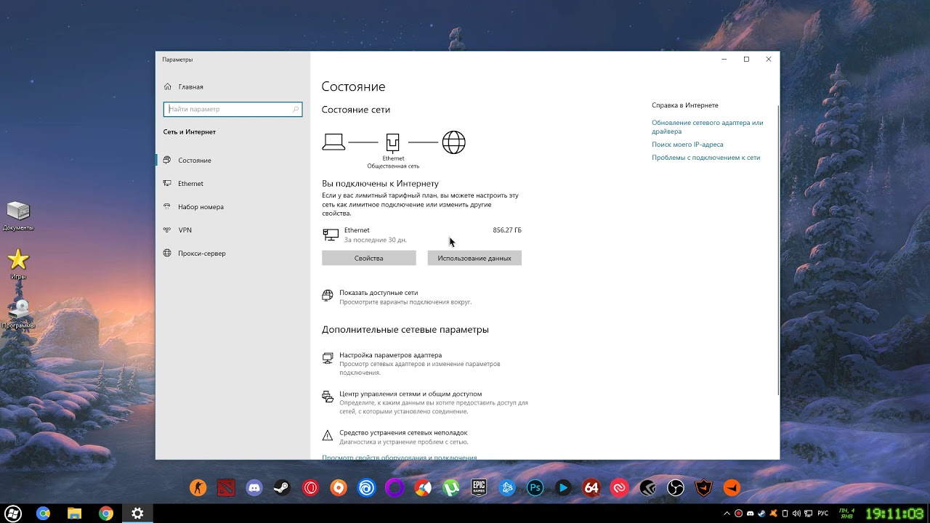930x523 pixels.
Task: Open AIDA64 from the dock
Action: click(x=591, y=487)
